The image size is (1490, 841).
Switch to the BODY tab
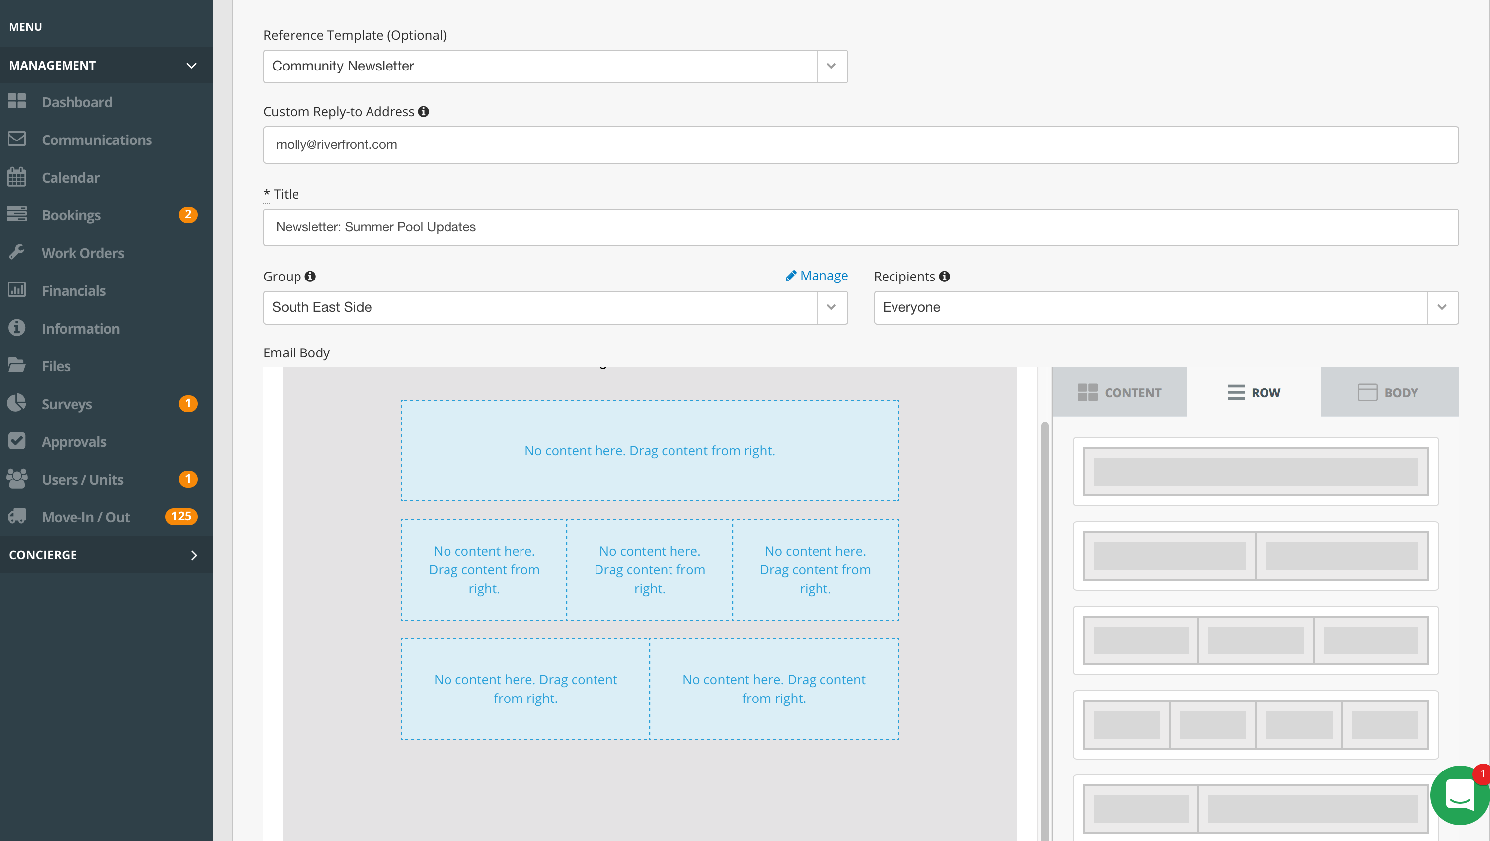[1389, 392]
